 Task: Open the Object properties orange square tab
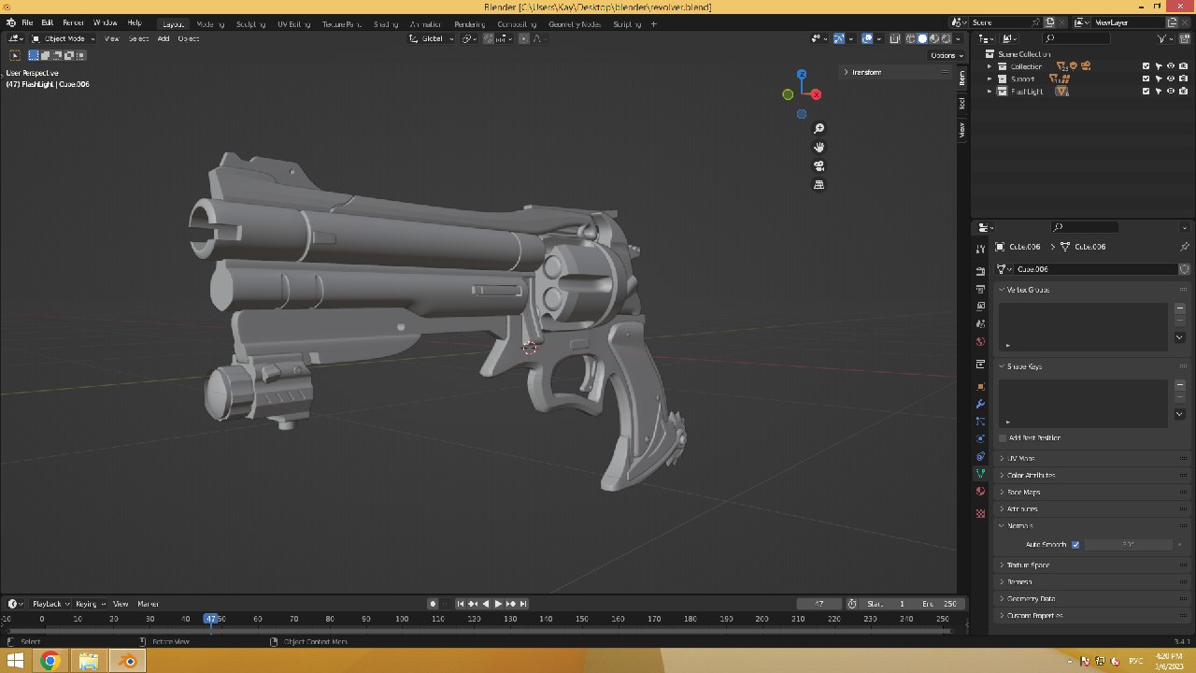(x=980, y=386)
